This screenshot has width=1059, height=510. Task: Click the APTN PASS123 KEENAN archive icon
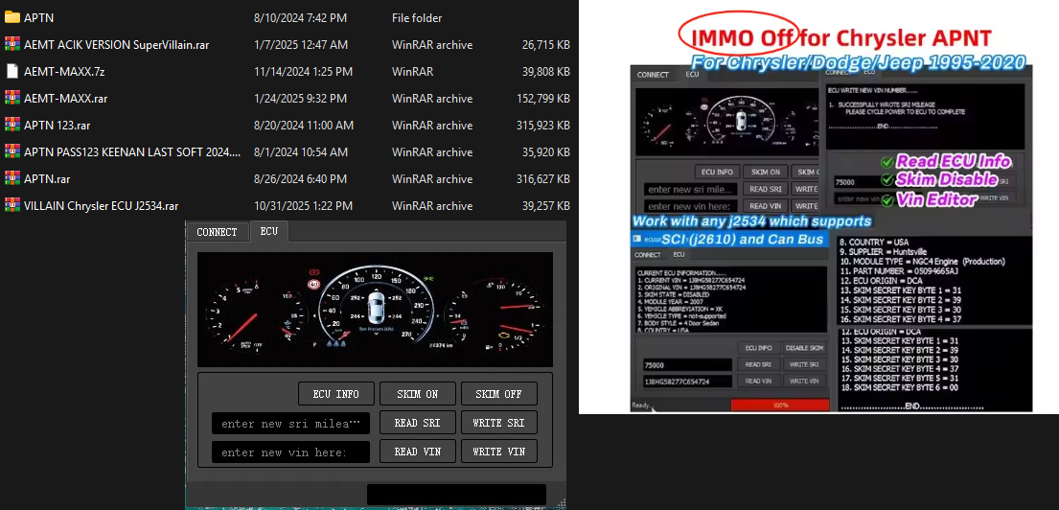12,151
